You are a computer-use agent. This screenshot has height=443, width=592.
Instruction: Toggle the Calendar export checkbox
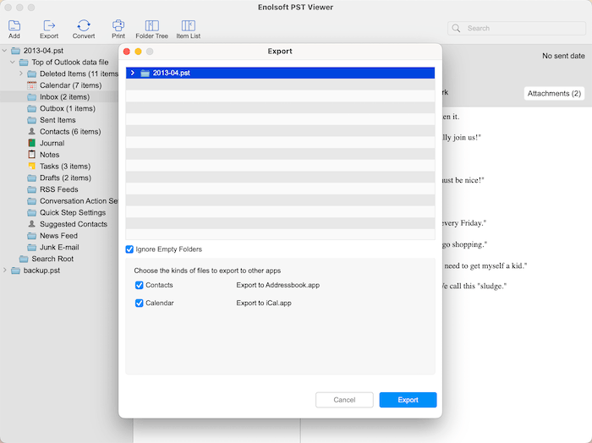click(x=140, y=303)
